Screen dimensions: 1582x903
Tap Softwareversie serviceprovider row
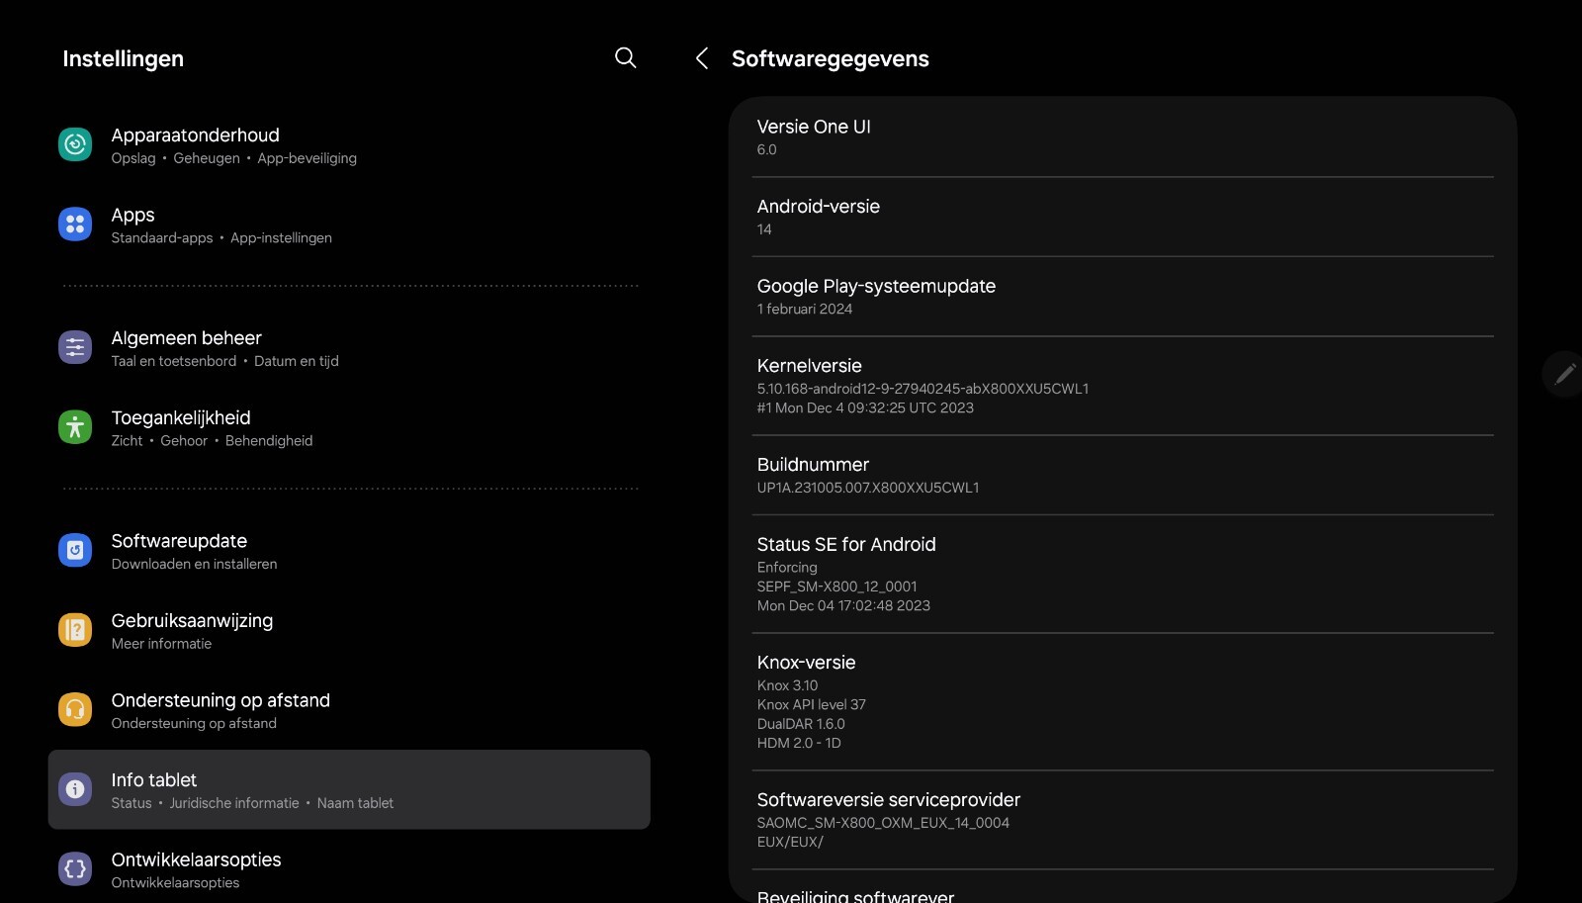[x=1122, y=820]
